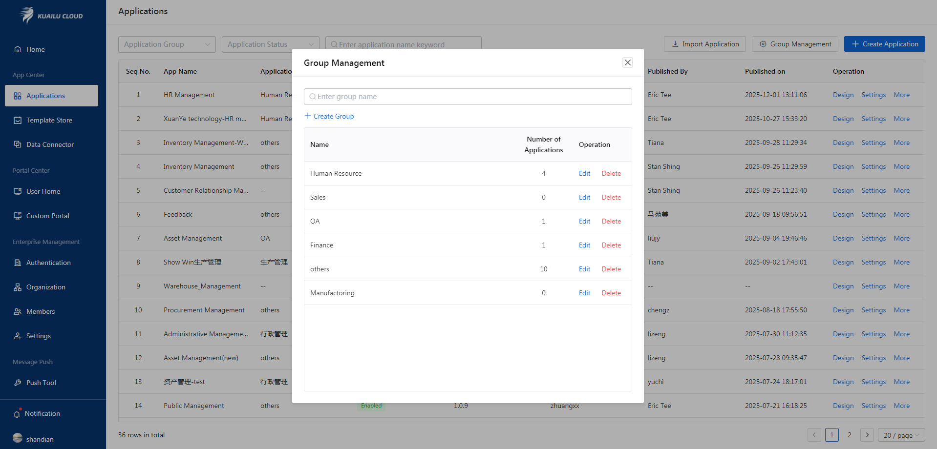
Task: Open the 20 / page size dropdown
Action: click(x=901, y=435)
